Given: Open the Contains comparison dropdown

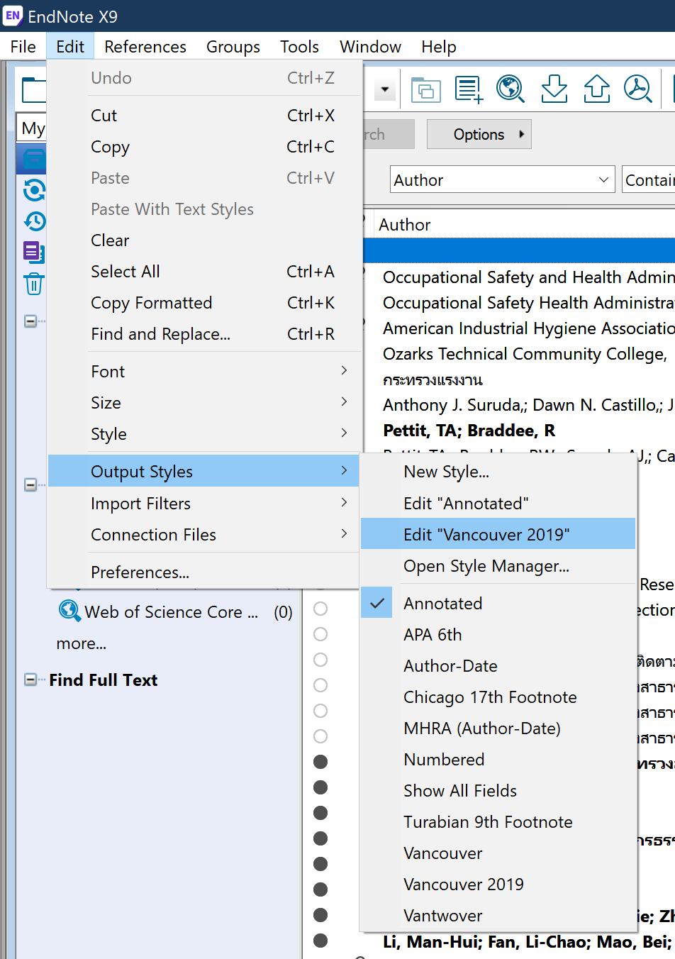Looking at the screenshot, I should point(648,180).
